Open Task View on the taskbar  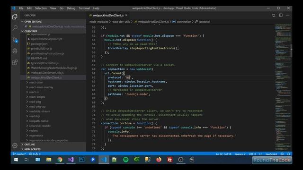tap(27, 160)
